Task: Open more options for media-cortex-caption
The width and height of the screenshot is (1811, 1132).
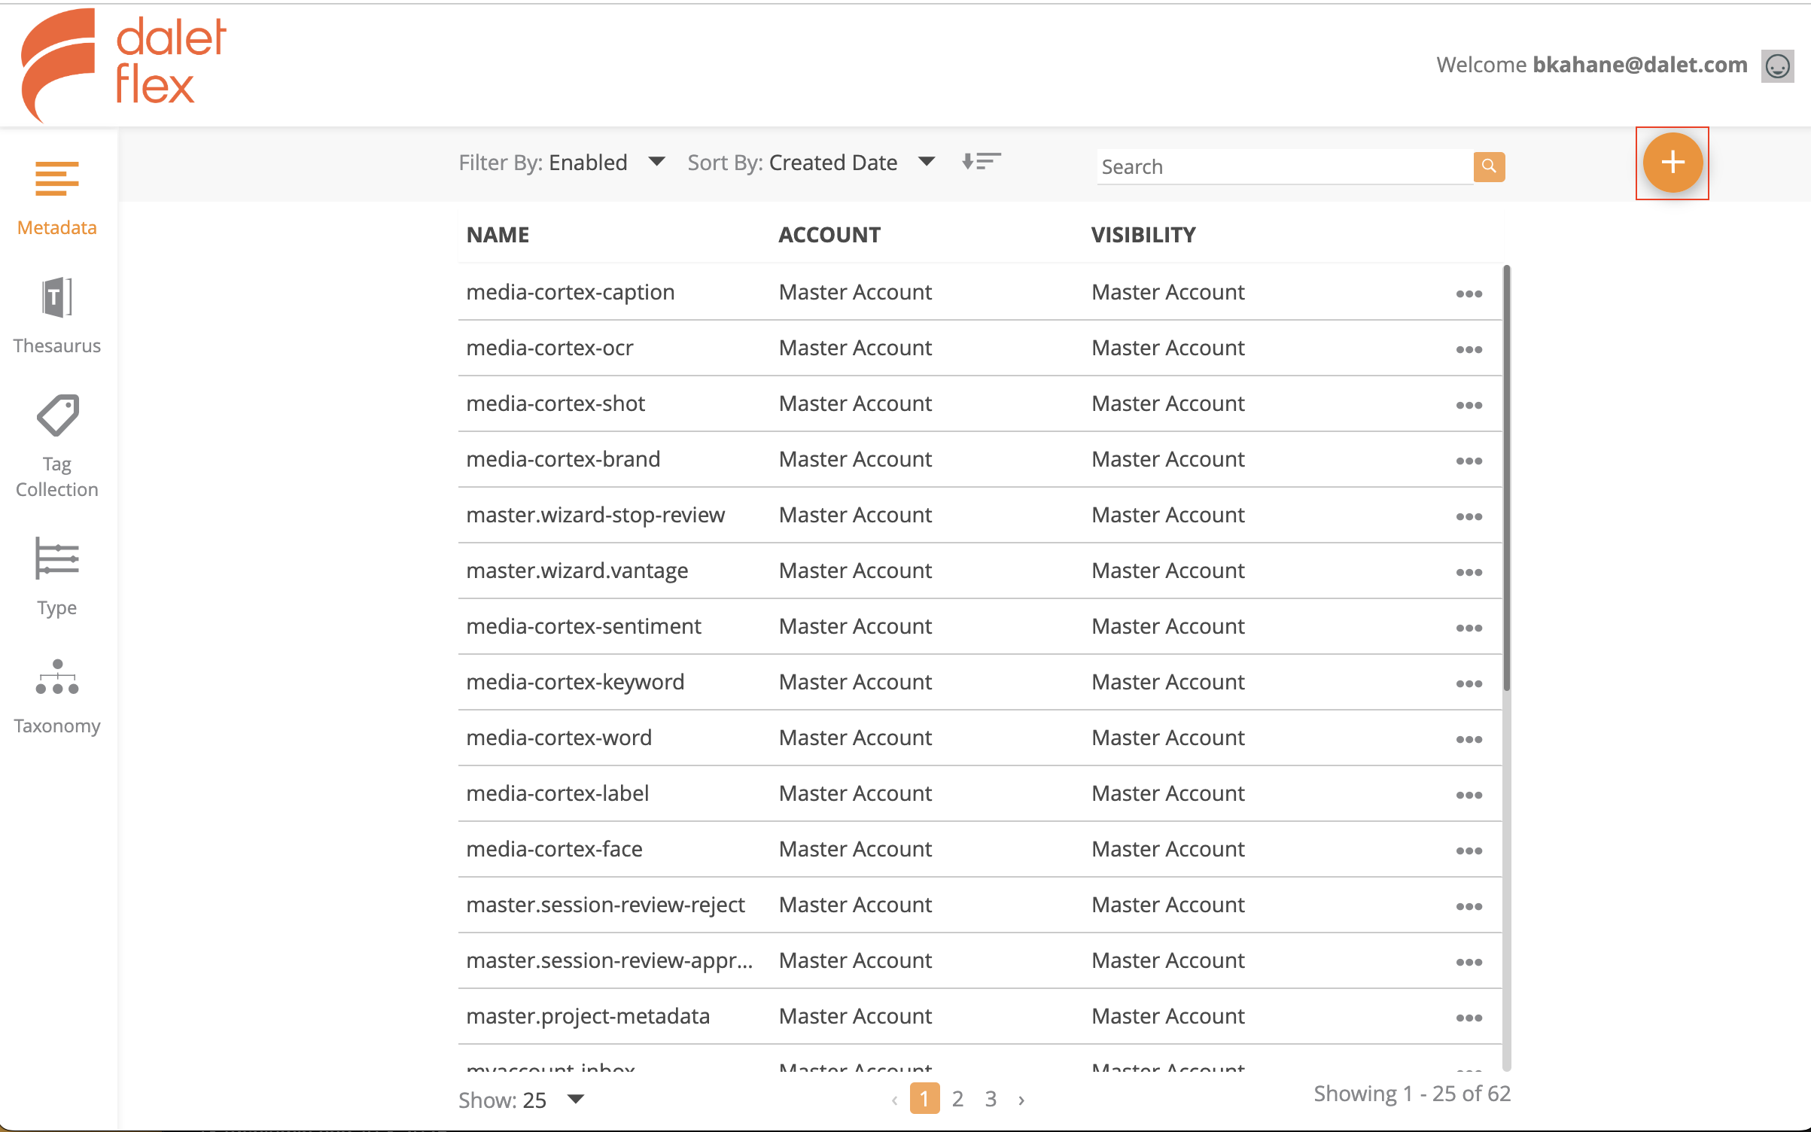Action: (1469, 294)
